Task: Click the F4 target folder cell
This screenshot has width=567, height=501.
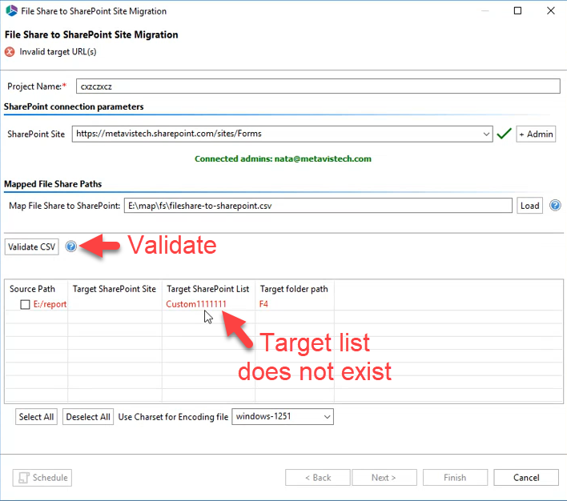Action: tap(263, 304)
